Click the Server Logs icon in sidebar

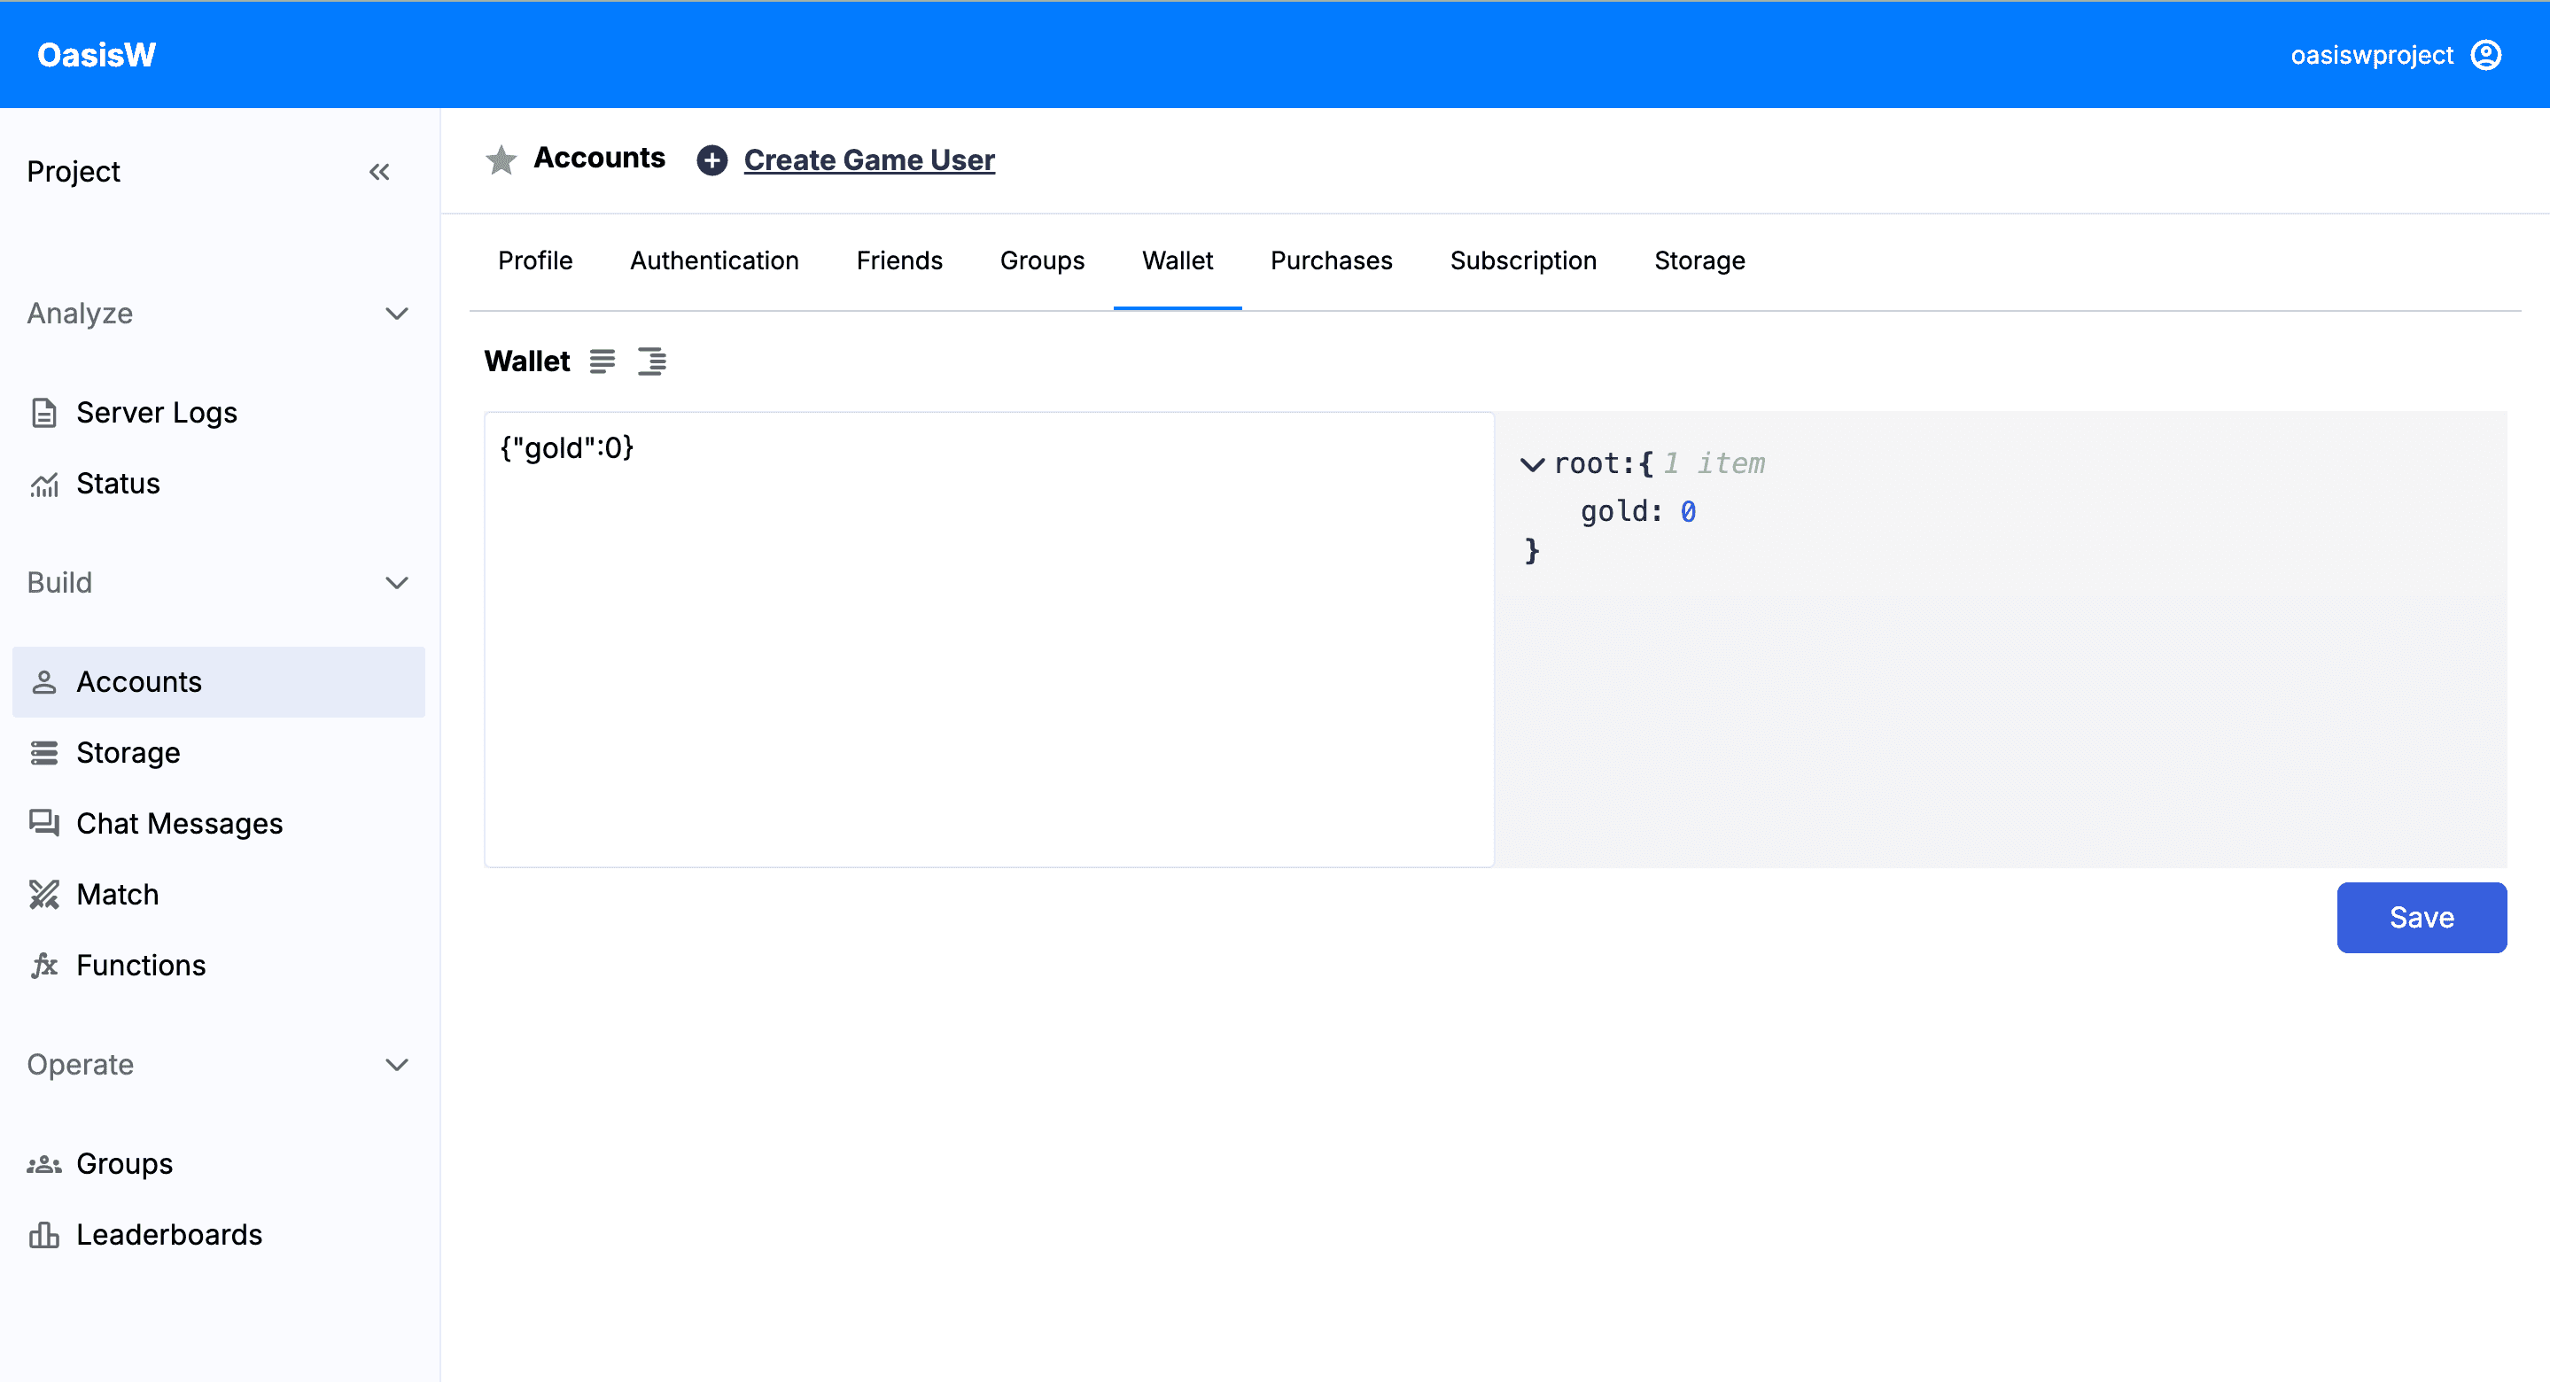(x=44, y=412)
